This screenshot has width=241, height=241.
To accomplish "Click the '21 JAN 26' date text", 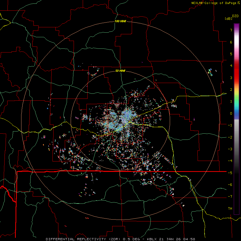I will [170, 239].
